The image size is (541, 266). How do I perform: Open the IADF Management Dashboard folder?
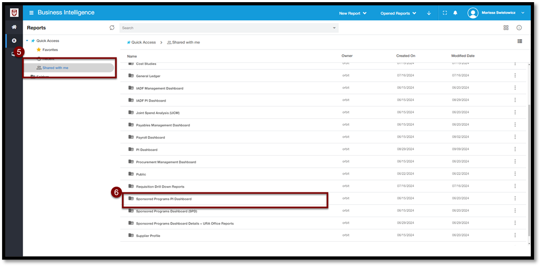pos(159,89)
